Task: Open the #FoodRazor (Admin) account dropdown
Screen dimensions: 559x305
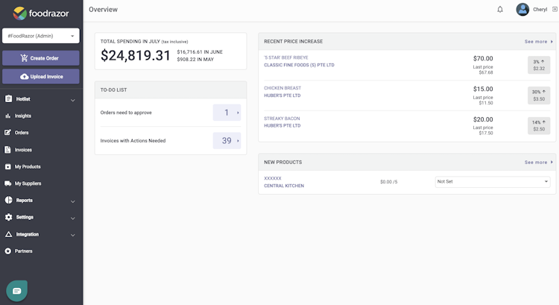Action: [x=41, y=36]
